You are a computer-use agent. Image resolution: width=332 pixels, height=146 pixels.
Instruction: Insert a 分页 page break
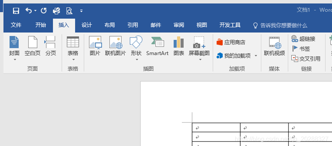pyautogui.click(x=51, y=46)
